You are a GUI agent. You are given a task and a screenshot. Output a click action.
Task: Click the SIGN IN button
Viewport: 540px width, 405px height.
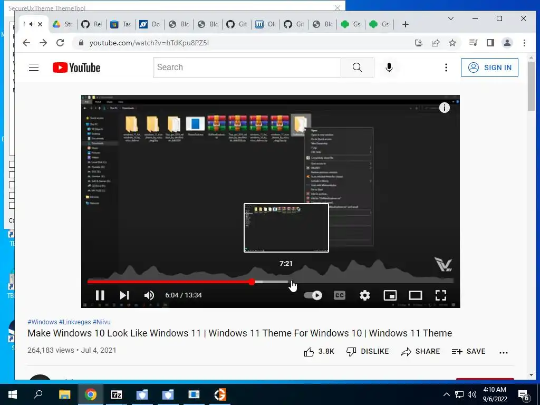point(489,67)
